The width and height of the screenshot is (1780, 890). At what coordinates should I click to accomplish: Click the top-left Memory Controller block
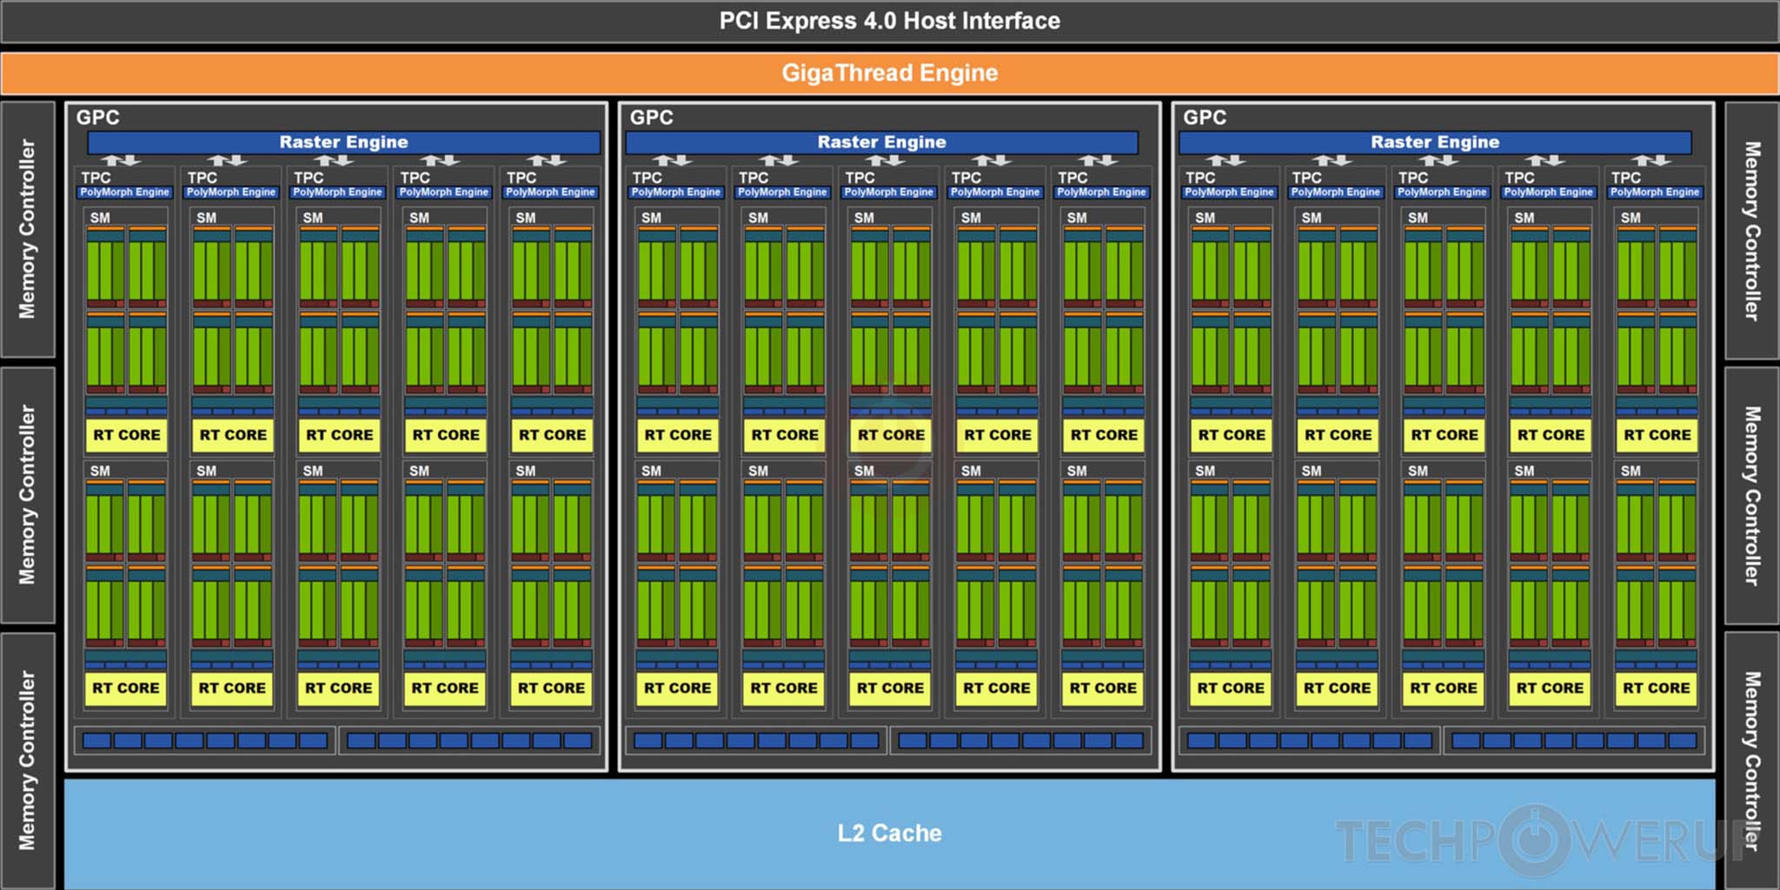point(28,229)
